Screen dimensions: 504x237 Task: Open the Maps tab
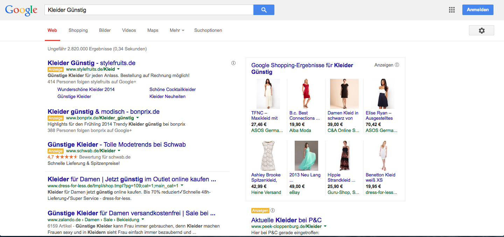point(153,30)
